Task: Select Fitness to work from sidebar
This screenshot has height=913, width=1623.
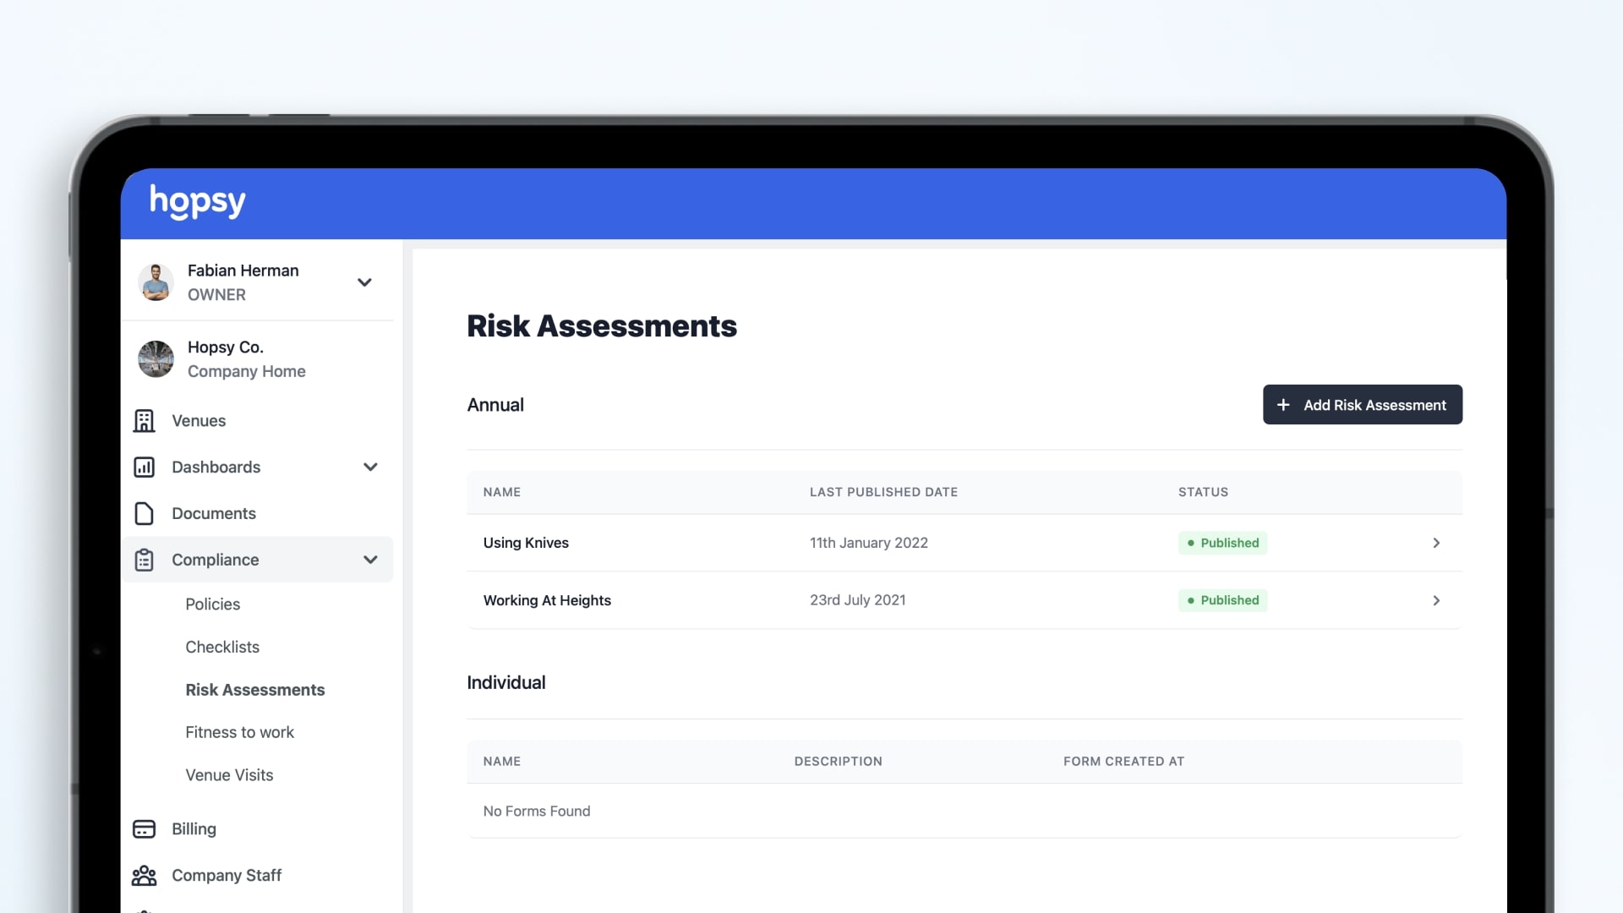Action: [x=239, y=732]
